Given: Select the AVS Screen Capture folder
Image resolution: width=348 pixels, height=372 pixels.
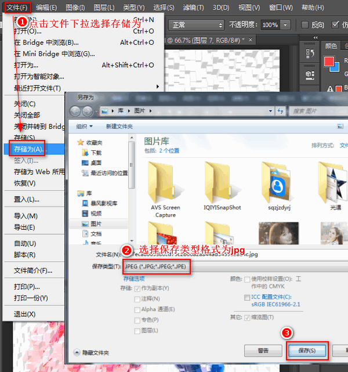Looking at the screenshot, I should 165,189.
